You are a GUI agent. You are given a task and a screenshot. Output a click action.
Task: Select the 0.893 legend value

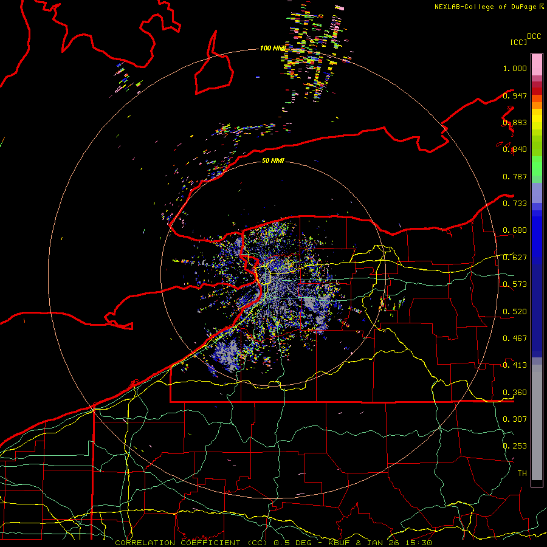tap(515, 122)
